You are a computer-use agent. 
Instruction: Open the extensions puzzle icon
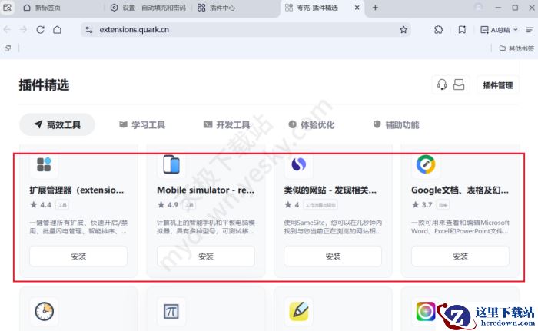click(x=439, y=30)
